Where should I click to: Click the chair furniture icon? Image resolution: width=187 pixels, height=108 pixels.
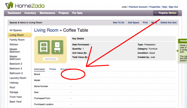[57, 47]
